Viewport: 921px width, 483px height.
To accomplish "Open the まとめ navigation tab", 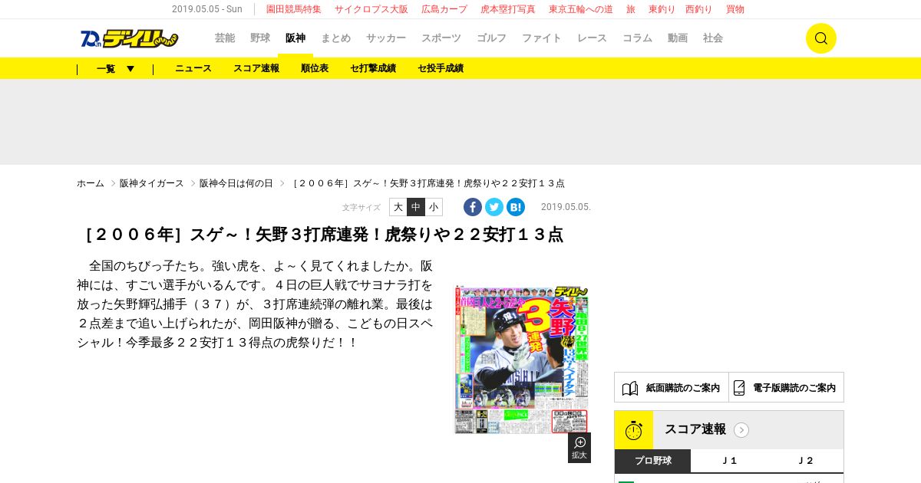I will [336, 38].
